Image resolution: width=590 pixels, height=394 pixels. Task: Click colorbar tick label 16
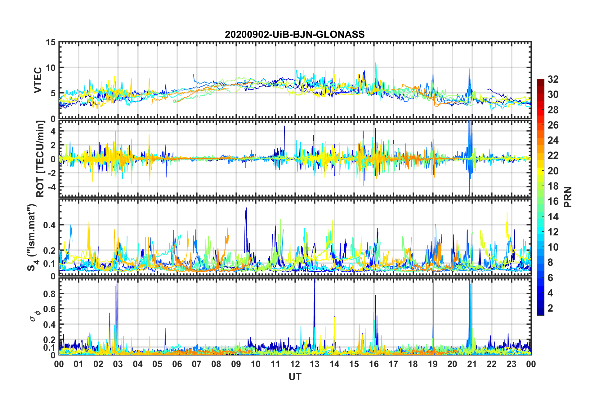tap(553, 201)
